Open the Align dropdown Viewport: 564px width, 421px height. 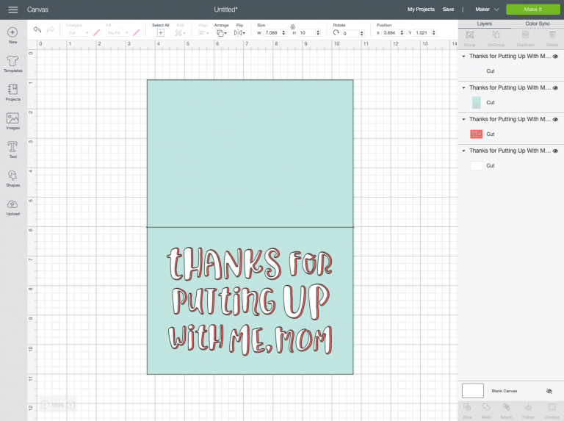[x=203, y=33]
